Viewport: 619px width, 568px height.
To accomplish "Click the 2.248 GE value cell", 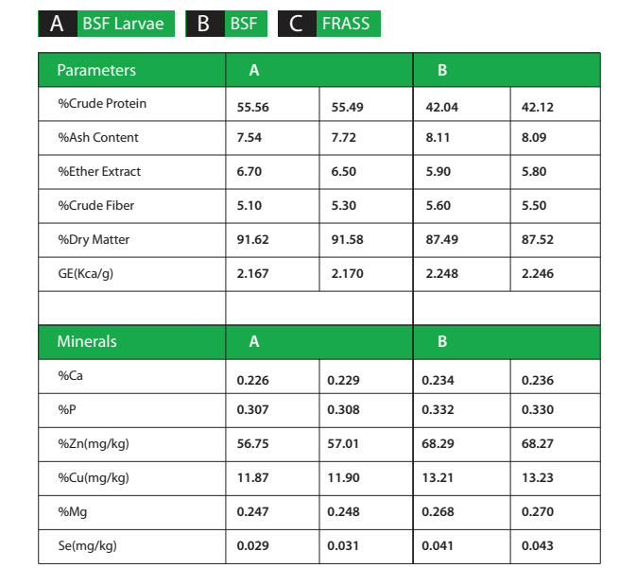I will 442,274.
